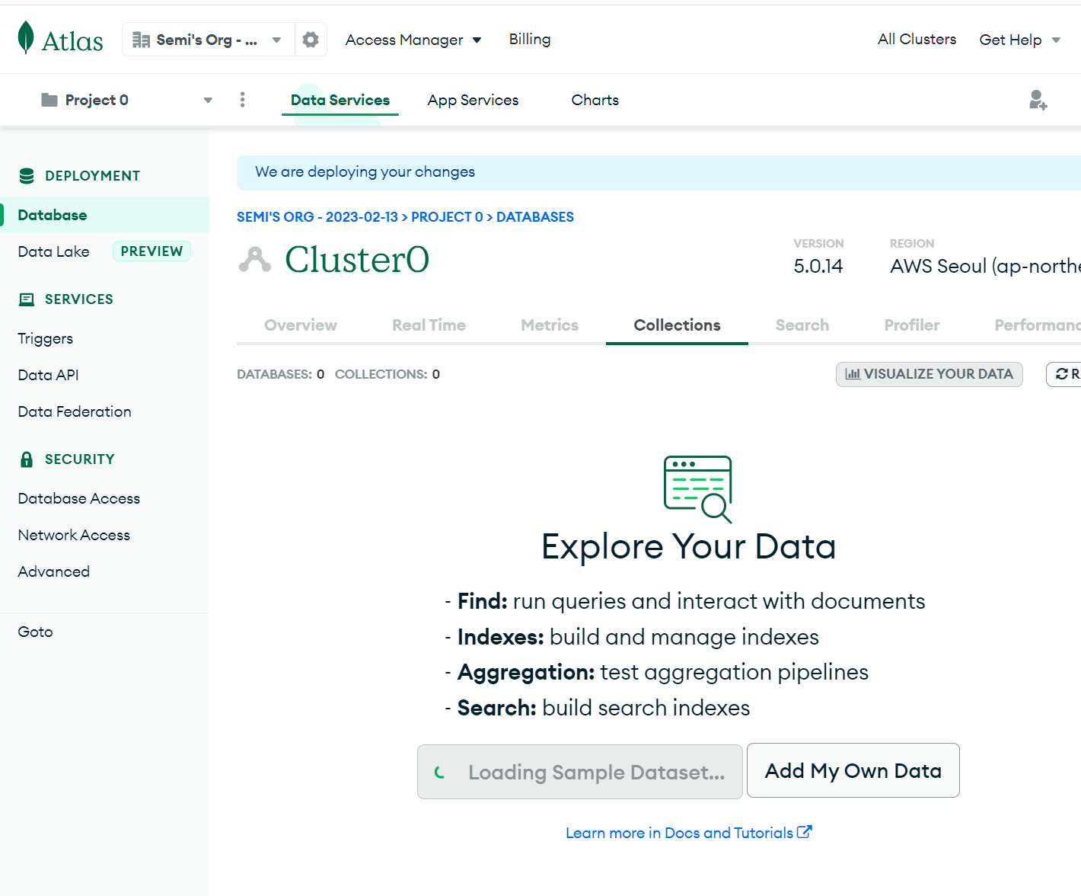Click the Atlas leaf logo
Viewport: 1081px width, 896px height.
click(x=26, y=38)
